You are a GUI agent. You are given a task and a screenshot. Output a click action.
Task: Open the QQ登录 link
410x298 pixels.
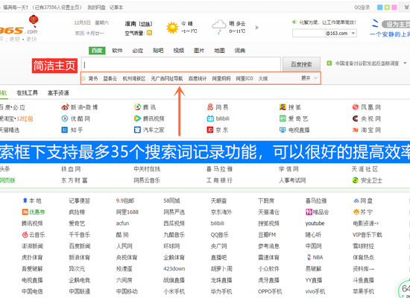tap(362, 7)
